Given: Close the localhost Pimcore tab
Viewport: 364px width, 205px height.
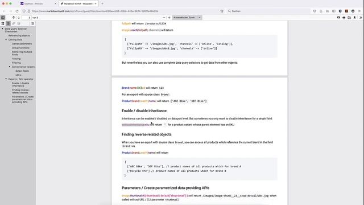Looking at the screenshot, I should (x=55, y=4).
